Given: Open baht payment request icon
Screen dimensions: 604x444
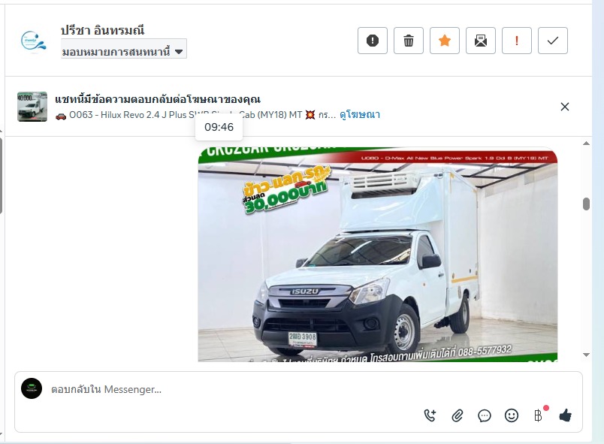Looking at the screenshot, I should 538,415.
